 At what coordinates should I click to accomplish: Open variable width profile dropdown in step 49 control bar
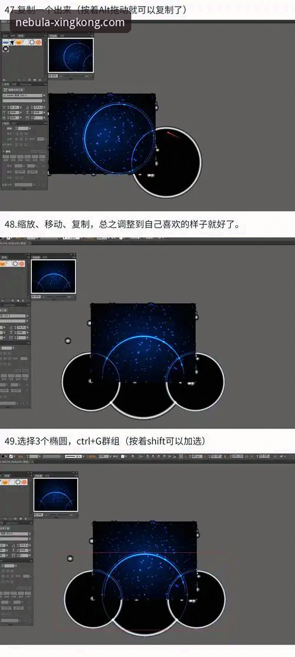(x=73, y=456)
